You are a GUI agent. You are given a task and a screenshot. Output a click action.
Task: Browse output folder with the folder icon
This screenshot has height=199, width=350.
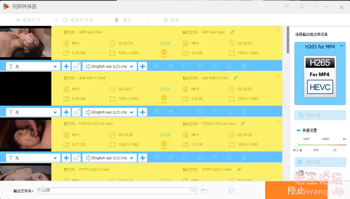tap(204, 191)
